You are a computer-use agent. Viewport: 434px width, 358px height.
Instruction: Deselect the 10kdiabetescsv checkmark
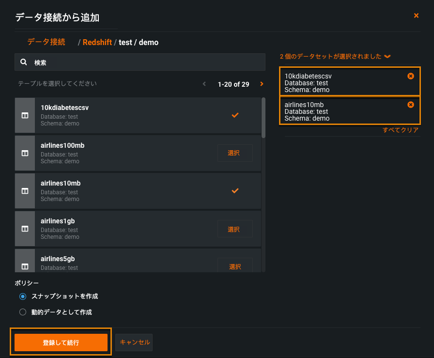point(235,115)
